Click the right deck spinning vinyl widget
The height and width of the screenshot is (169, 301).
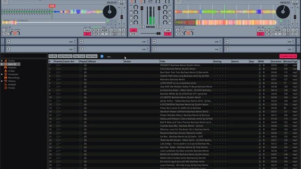(x=283, y=12)
